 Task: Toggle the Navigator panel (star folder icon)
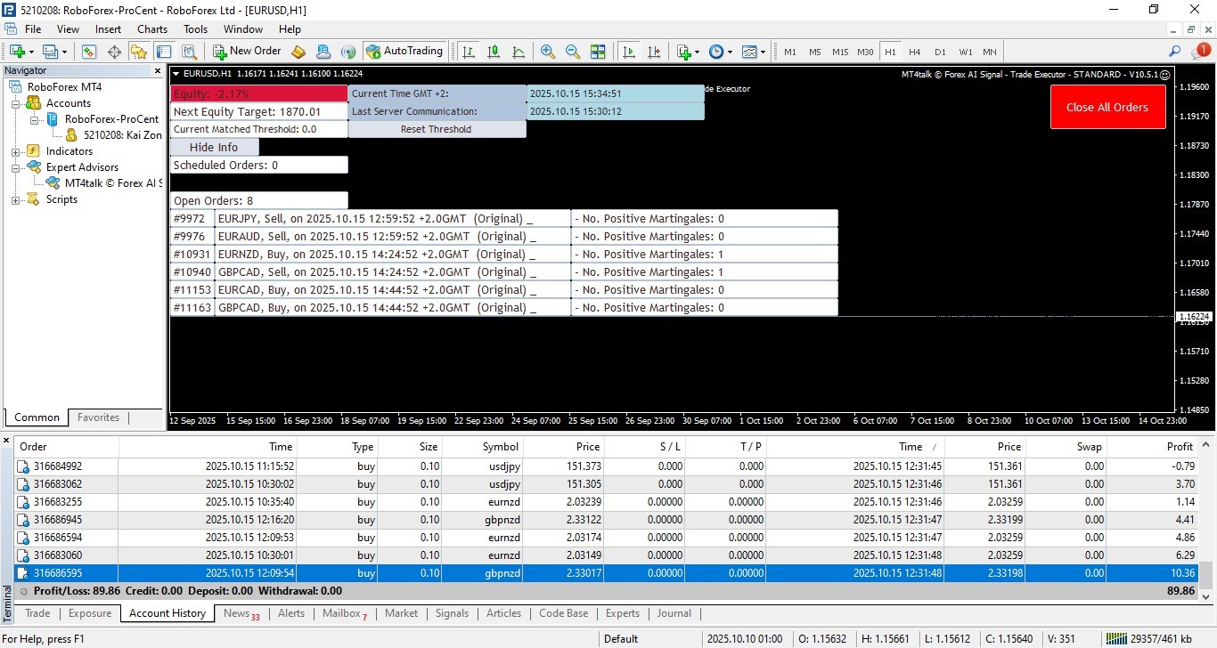click(139, 52)
